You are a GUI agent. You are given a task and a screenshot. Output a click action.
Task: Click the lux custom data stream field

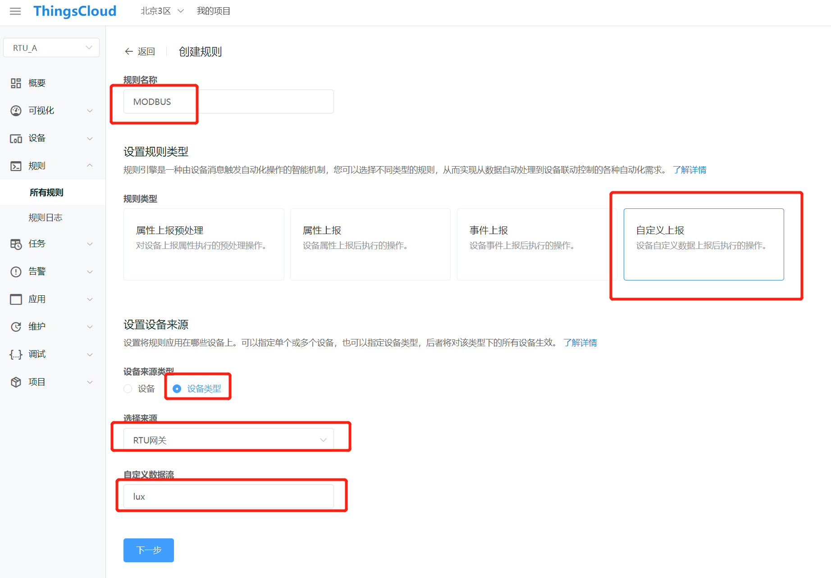228,496
